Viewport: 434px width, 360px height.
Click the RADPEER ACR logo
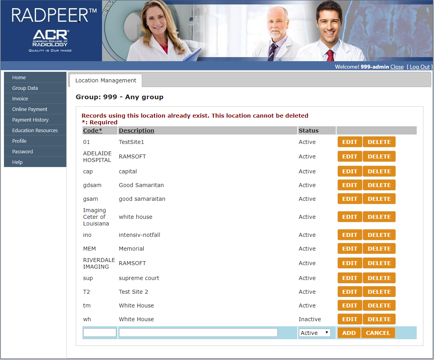tap(51, 31)
